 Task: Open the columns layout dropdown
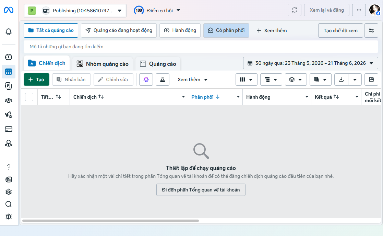246,79
